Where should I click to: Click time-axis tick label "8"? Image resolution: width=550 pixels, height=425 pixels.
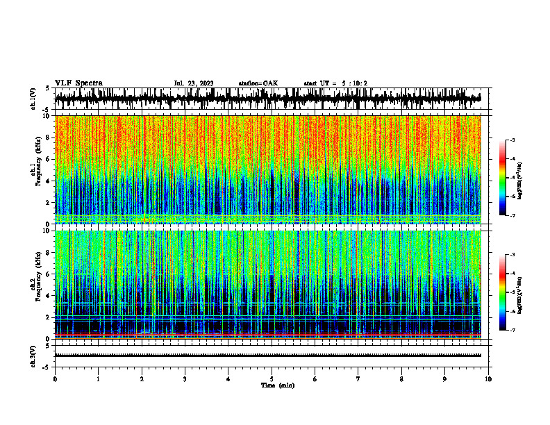pyautogui.click(x=401, y=379)
